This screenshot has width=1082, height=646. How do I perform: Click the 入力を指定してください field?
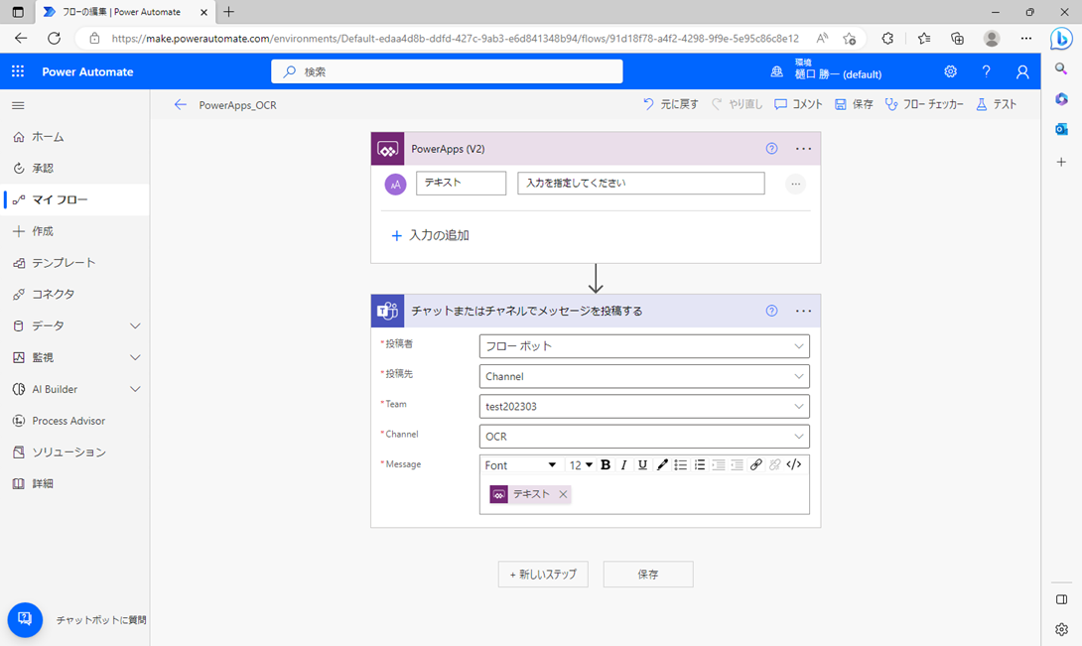[641, 183]
